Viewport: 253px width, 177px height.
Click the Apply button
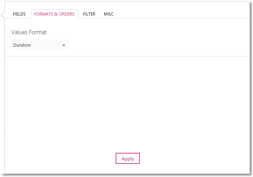[x=128, y=158]
